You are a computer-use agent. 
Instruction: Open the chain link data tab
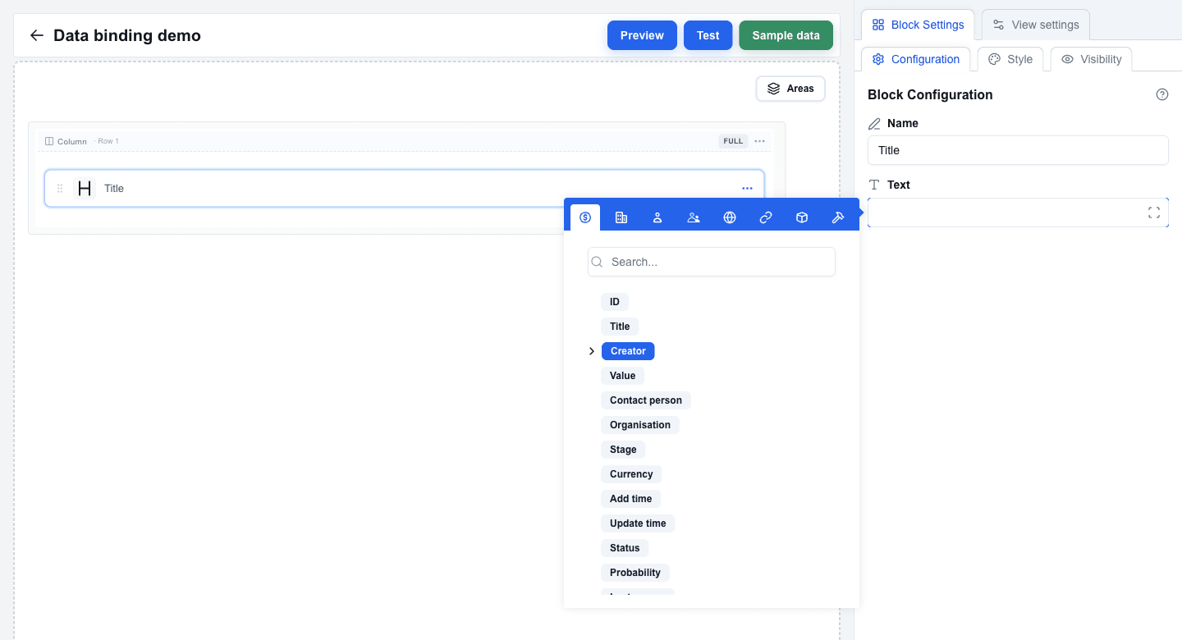766,217
